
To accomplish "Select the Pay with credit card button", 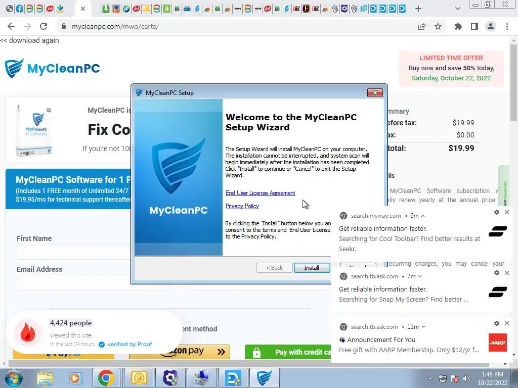I will click(288, 352).
